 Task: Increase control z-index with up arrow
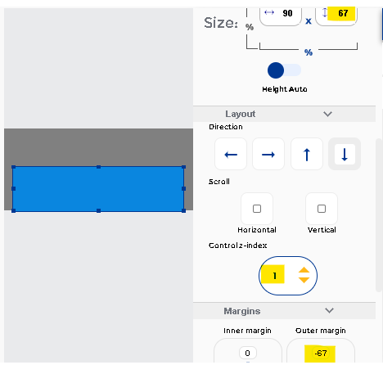(304, 270)
